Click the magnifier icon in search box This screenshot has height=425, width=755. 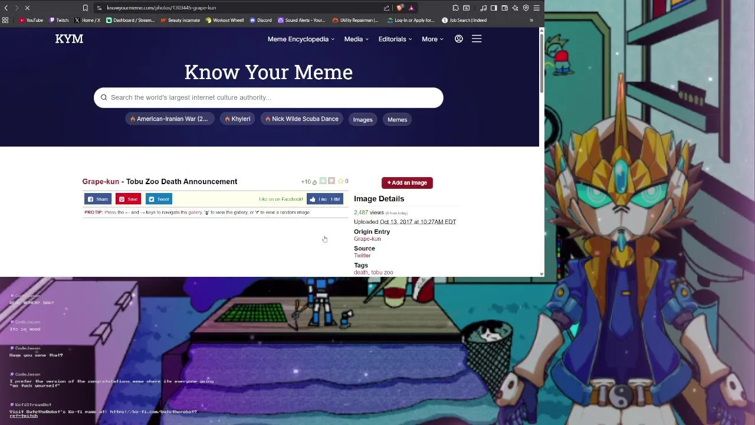click(x=104, y=97)
